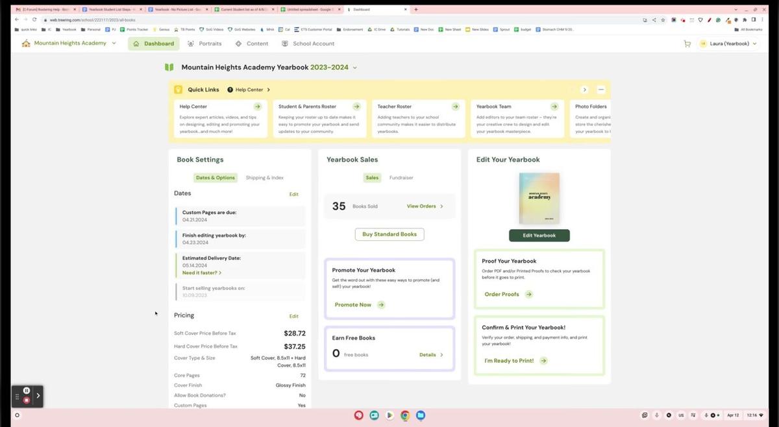
Task: Pause the screen recording
Action: point(27,391)
